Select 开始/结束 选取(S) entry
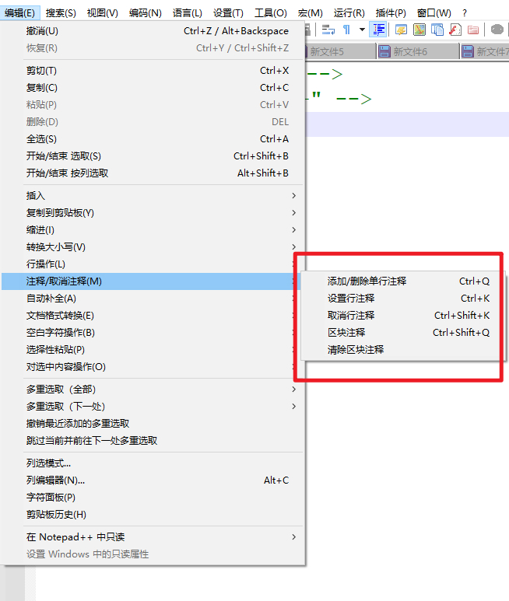Screen dimensions: 509x601 tap(153, 156)
